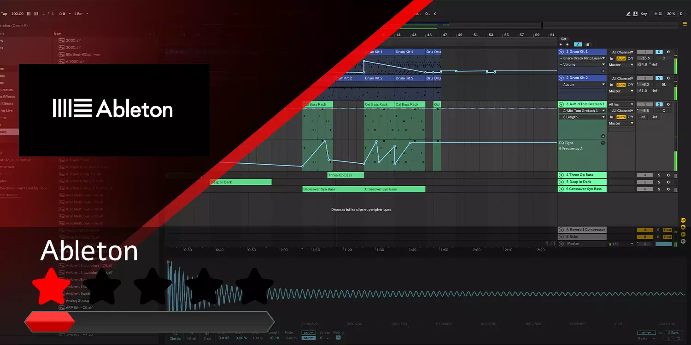Show in/out section I button
This screenshot has height=345, width=691.
(683, 220)
